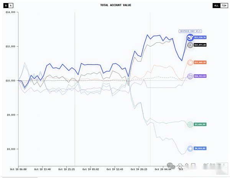Click the purple Qwen model icon
This screenshot has width=230, height=178.
click(190, 76)
